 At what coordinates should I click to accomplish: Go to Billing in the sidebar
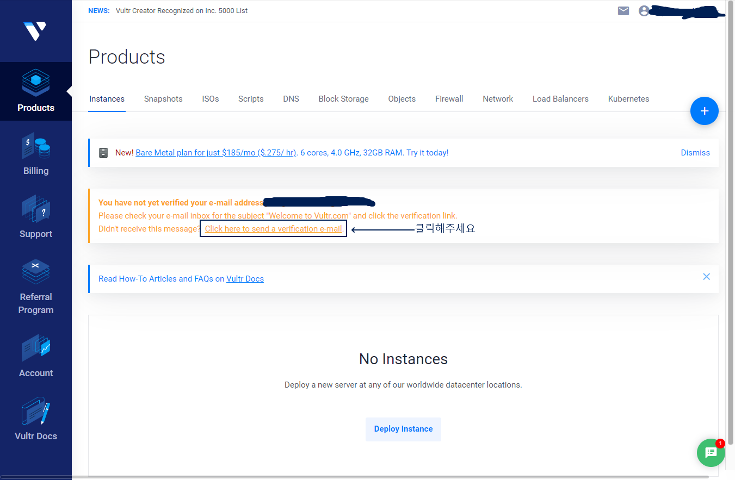click(36, 154)
